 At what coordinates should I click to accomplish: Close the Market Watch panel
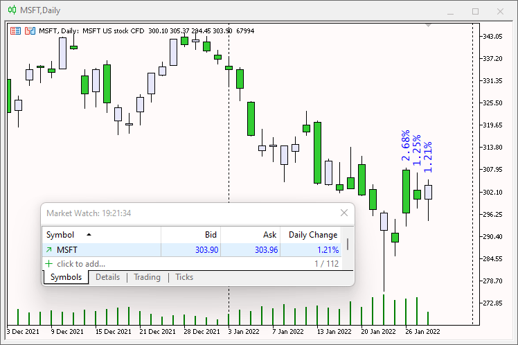point(344,213)
